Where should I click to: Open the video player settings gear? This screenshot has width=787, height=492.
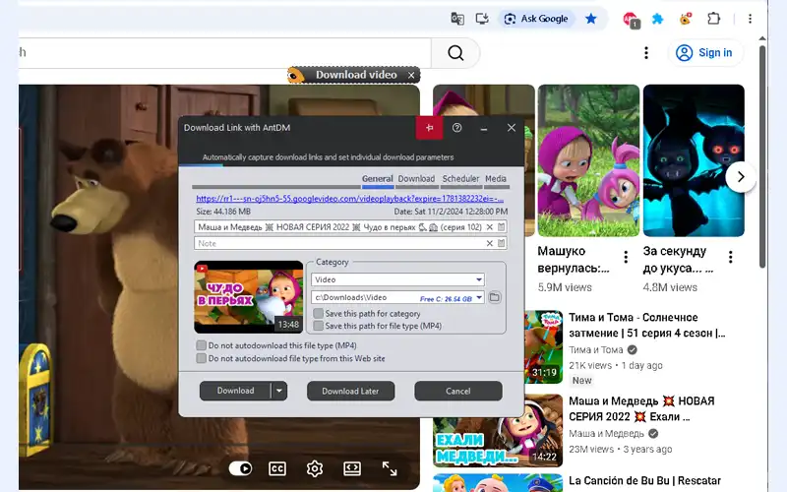point(315,469)
